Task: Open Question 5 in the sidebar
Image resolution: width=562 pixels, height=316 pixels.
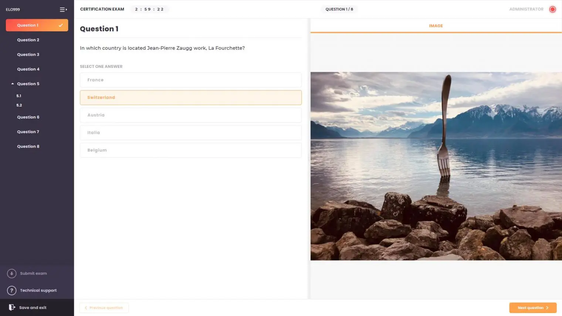Action: (28, 84)
